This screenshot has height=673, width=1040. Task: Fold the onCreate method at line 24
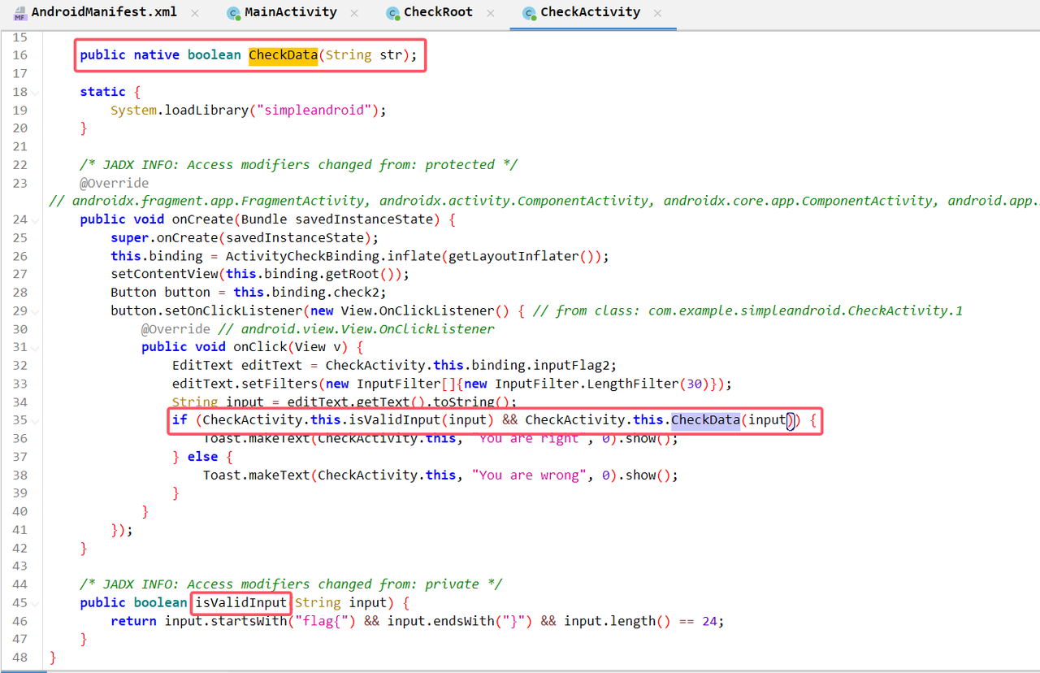pos(34,220)
